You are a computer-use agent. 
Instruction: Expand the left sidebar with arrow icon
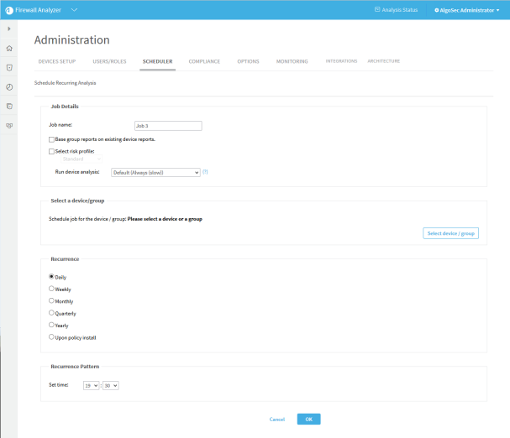coord(8,29)
